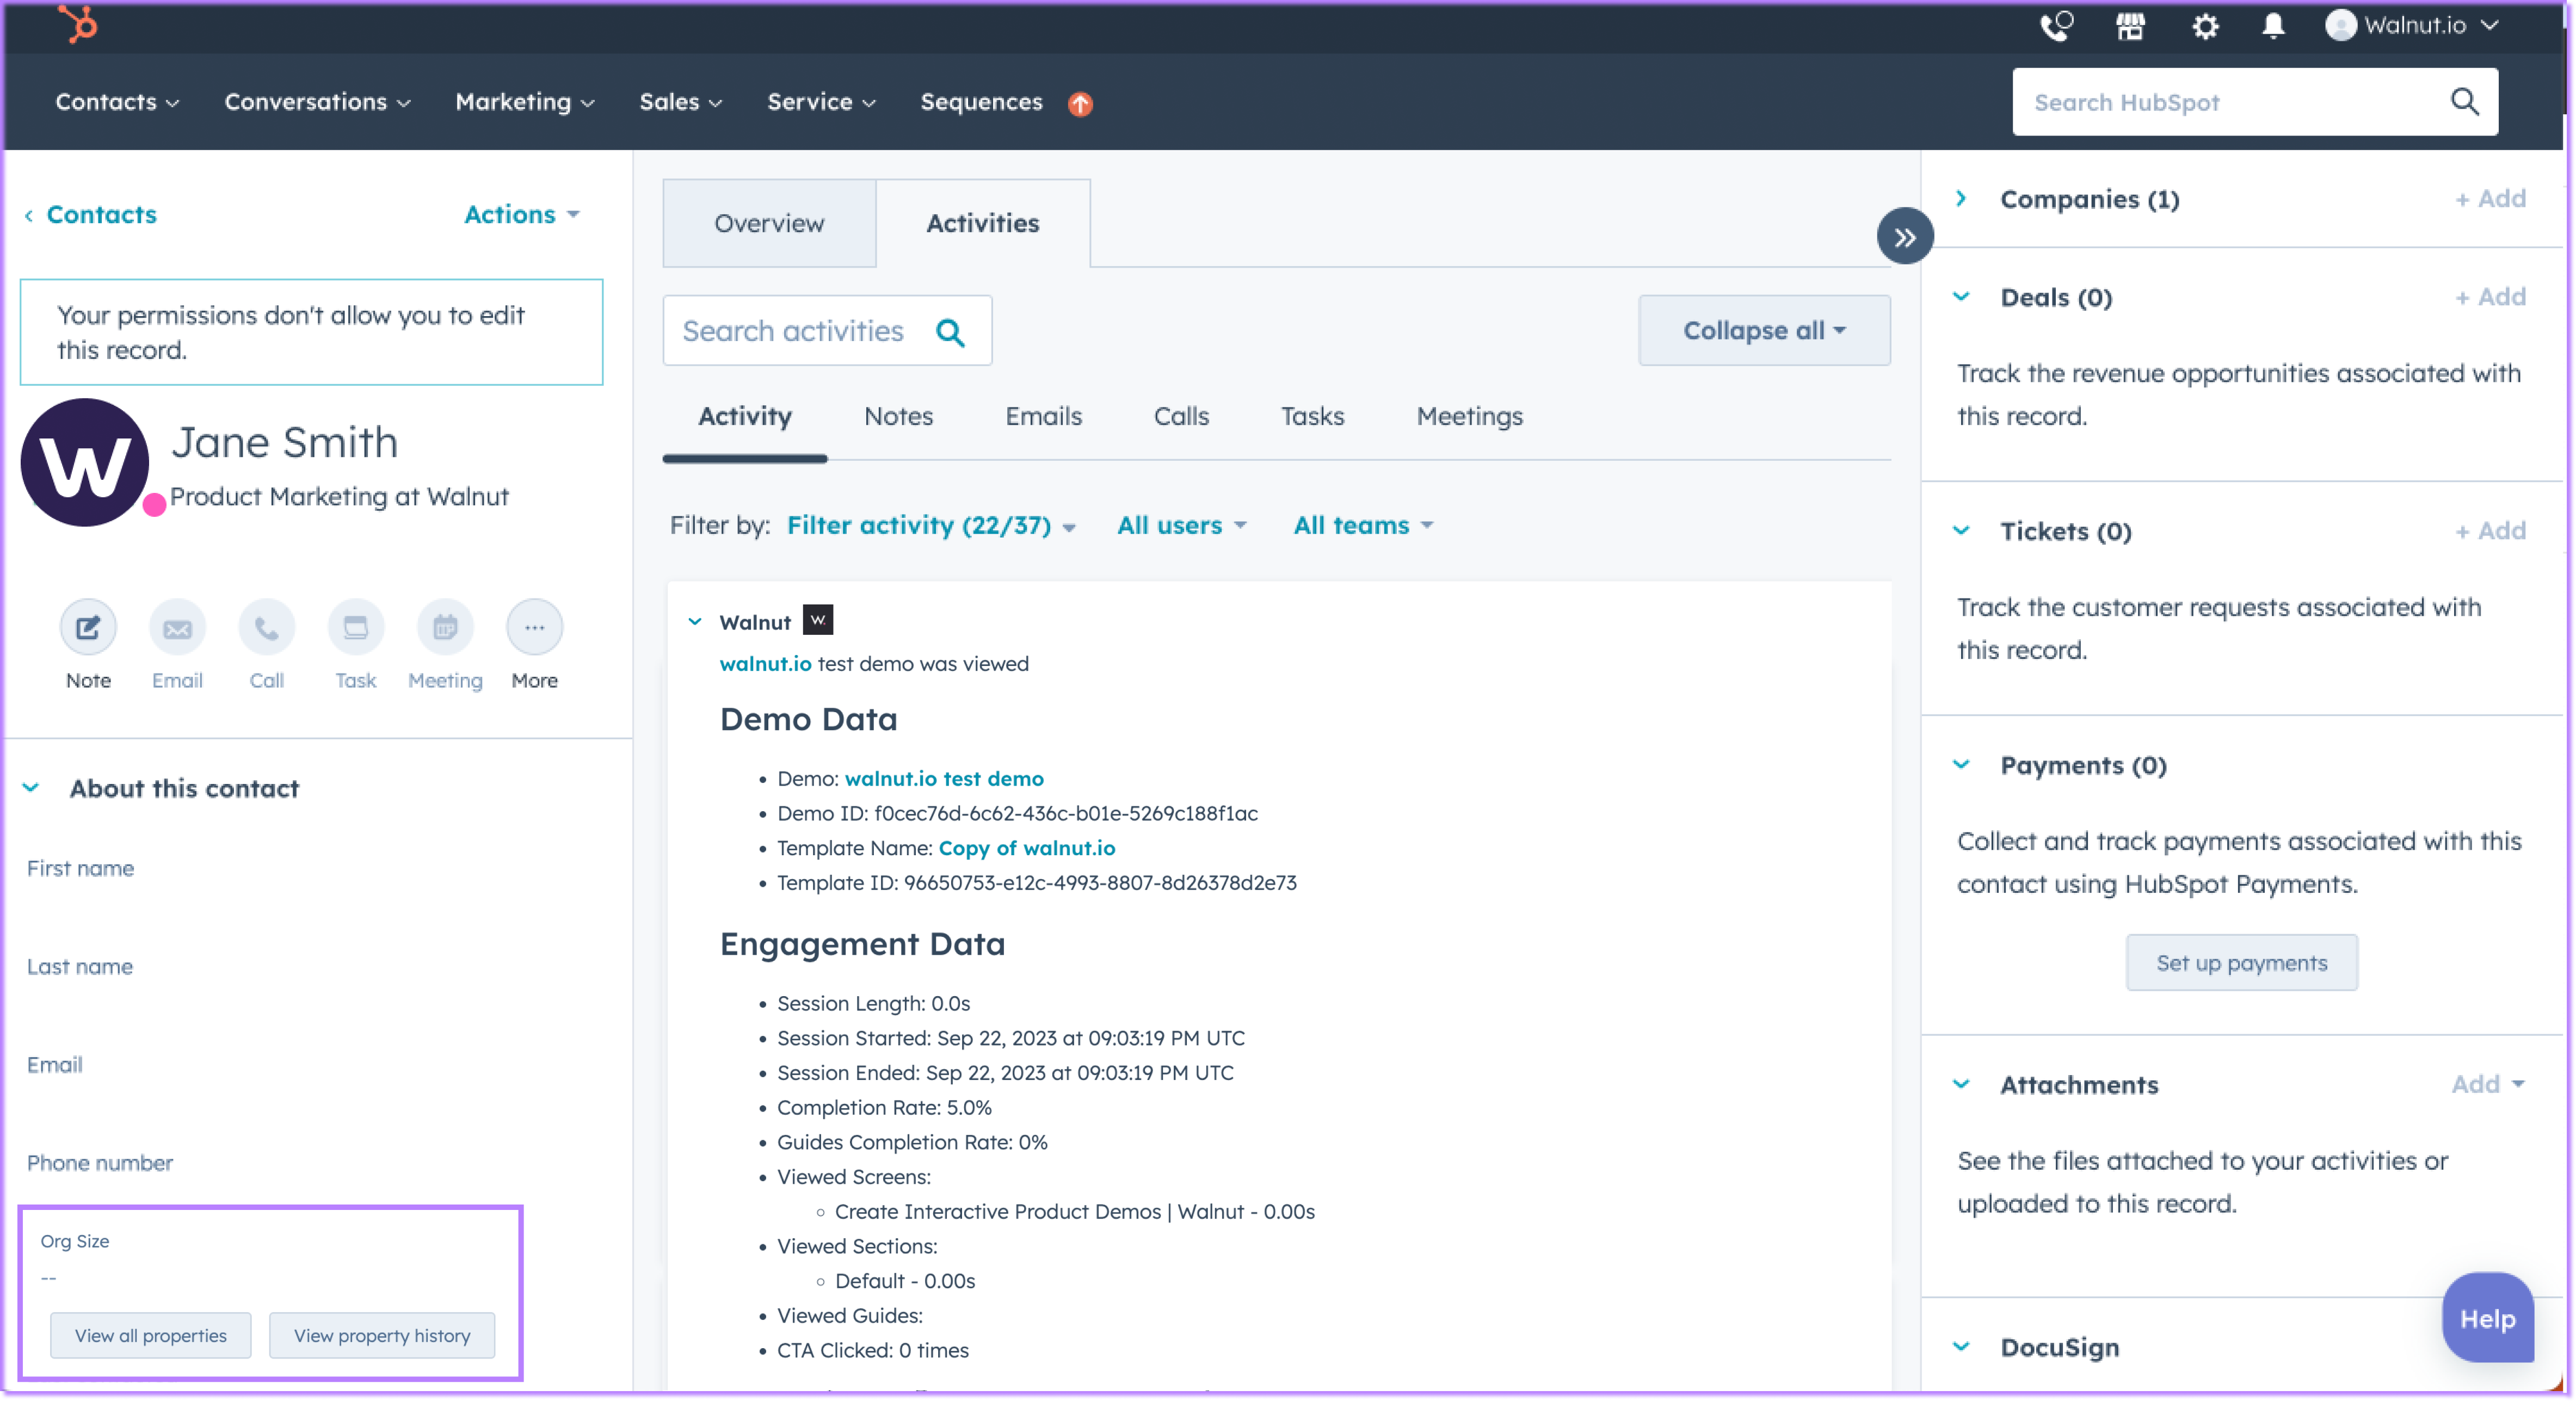Viewport: 2576px width, 1402px height.
Task: Open the Attachments Add dropdown
Action: click(x=2488, y=1084)
